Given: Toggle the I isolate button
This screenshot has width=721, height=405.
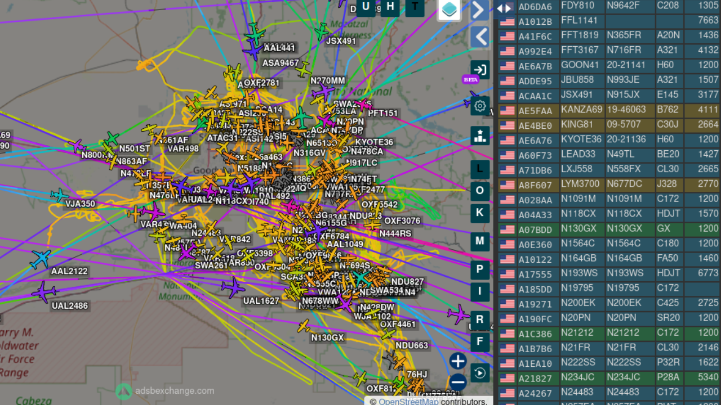Looking at the screenshot, I should pos(480,291).
